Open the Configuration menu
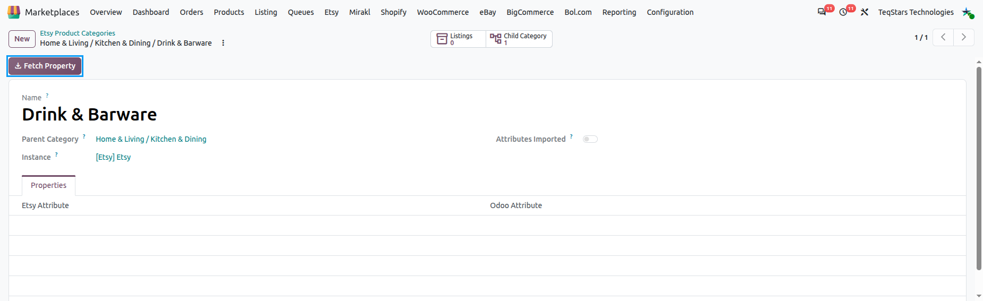The width and height of the screenshot is (983, 301). click(x=670, y=12)
